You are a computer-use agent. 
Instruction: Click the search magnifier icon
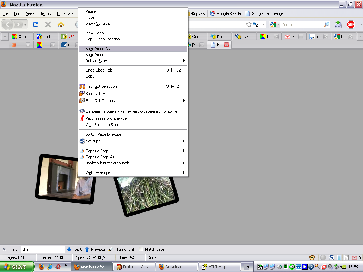[326, 25]
